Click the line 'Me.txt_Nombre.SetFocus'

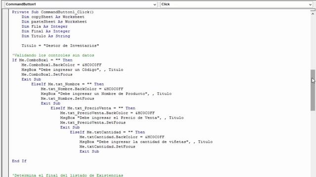68,99
